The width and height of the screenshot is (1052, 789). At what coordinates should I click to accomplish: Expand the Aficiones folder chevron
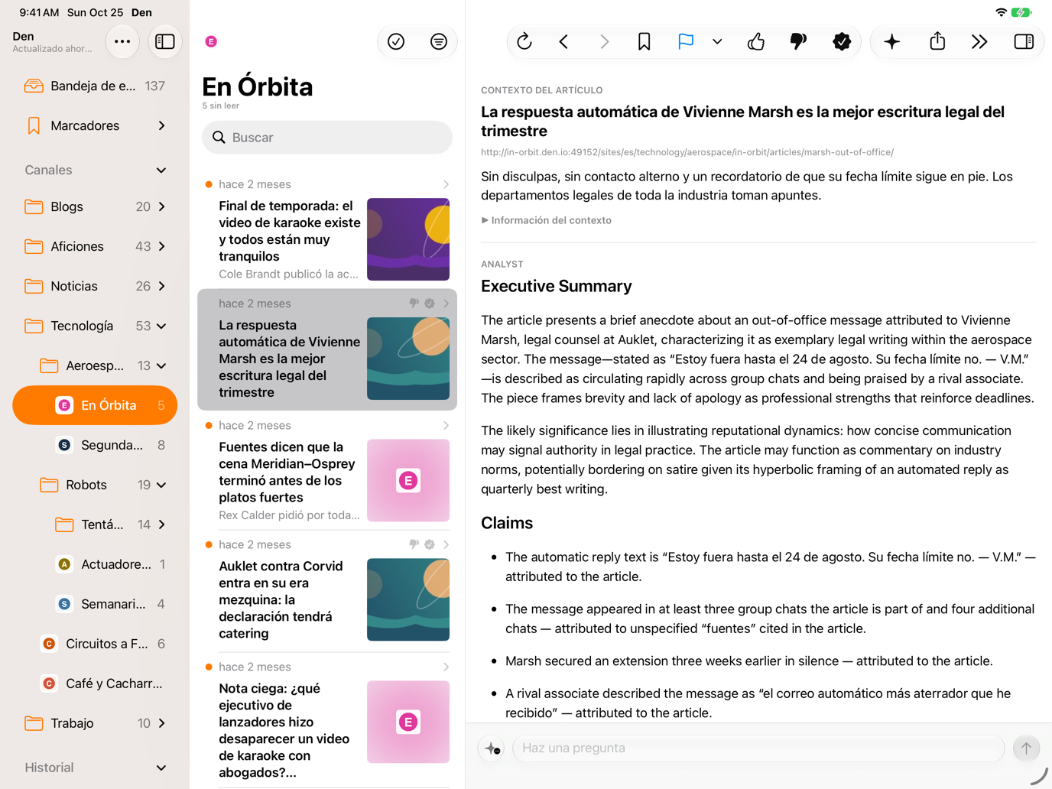[161, 246]
